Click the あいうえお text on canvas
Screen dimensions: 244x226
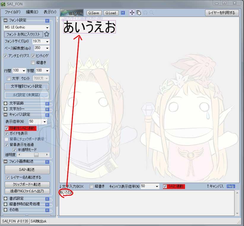(90, 27)
